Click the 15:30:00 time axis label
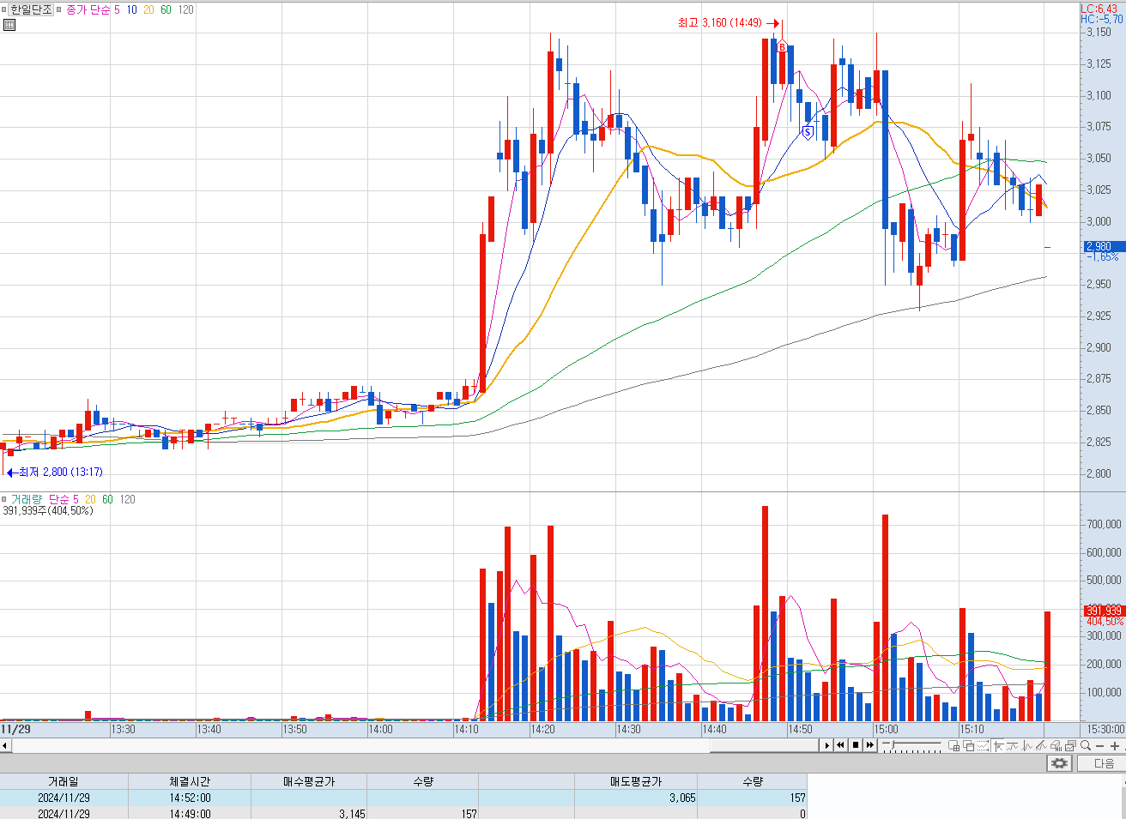The width and height of the screenshot is (1126, 819). pyautogui.click(x=1105, y=729)
